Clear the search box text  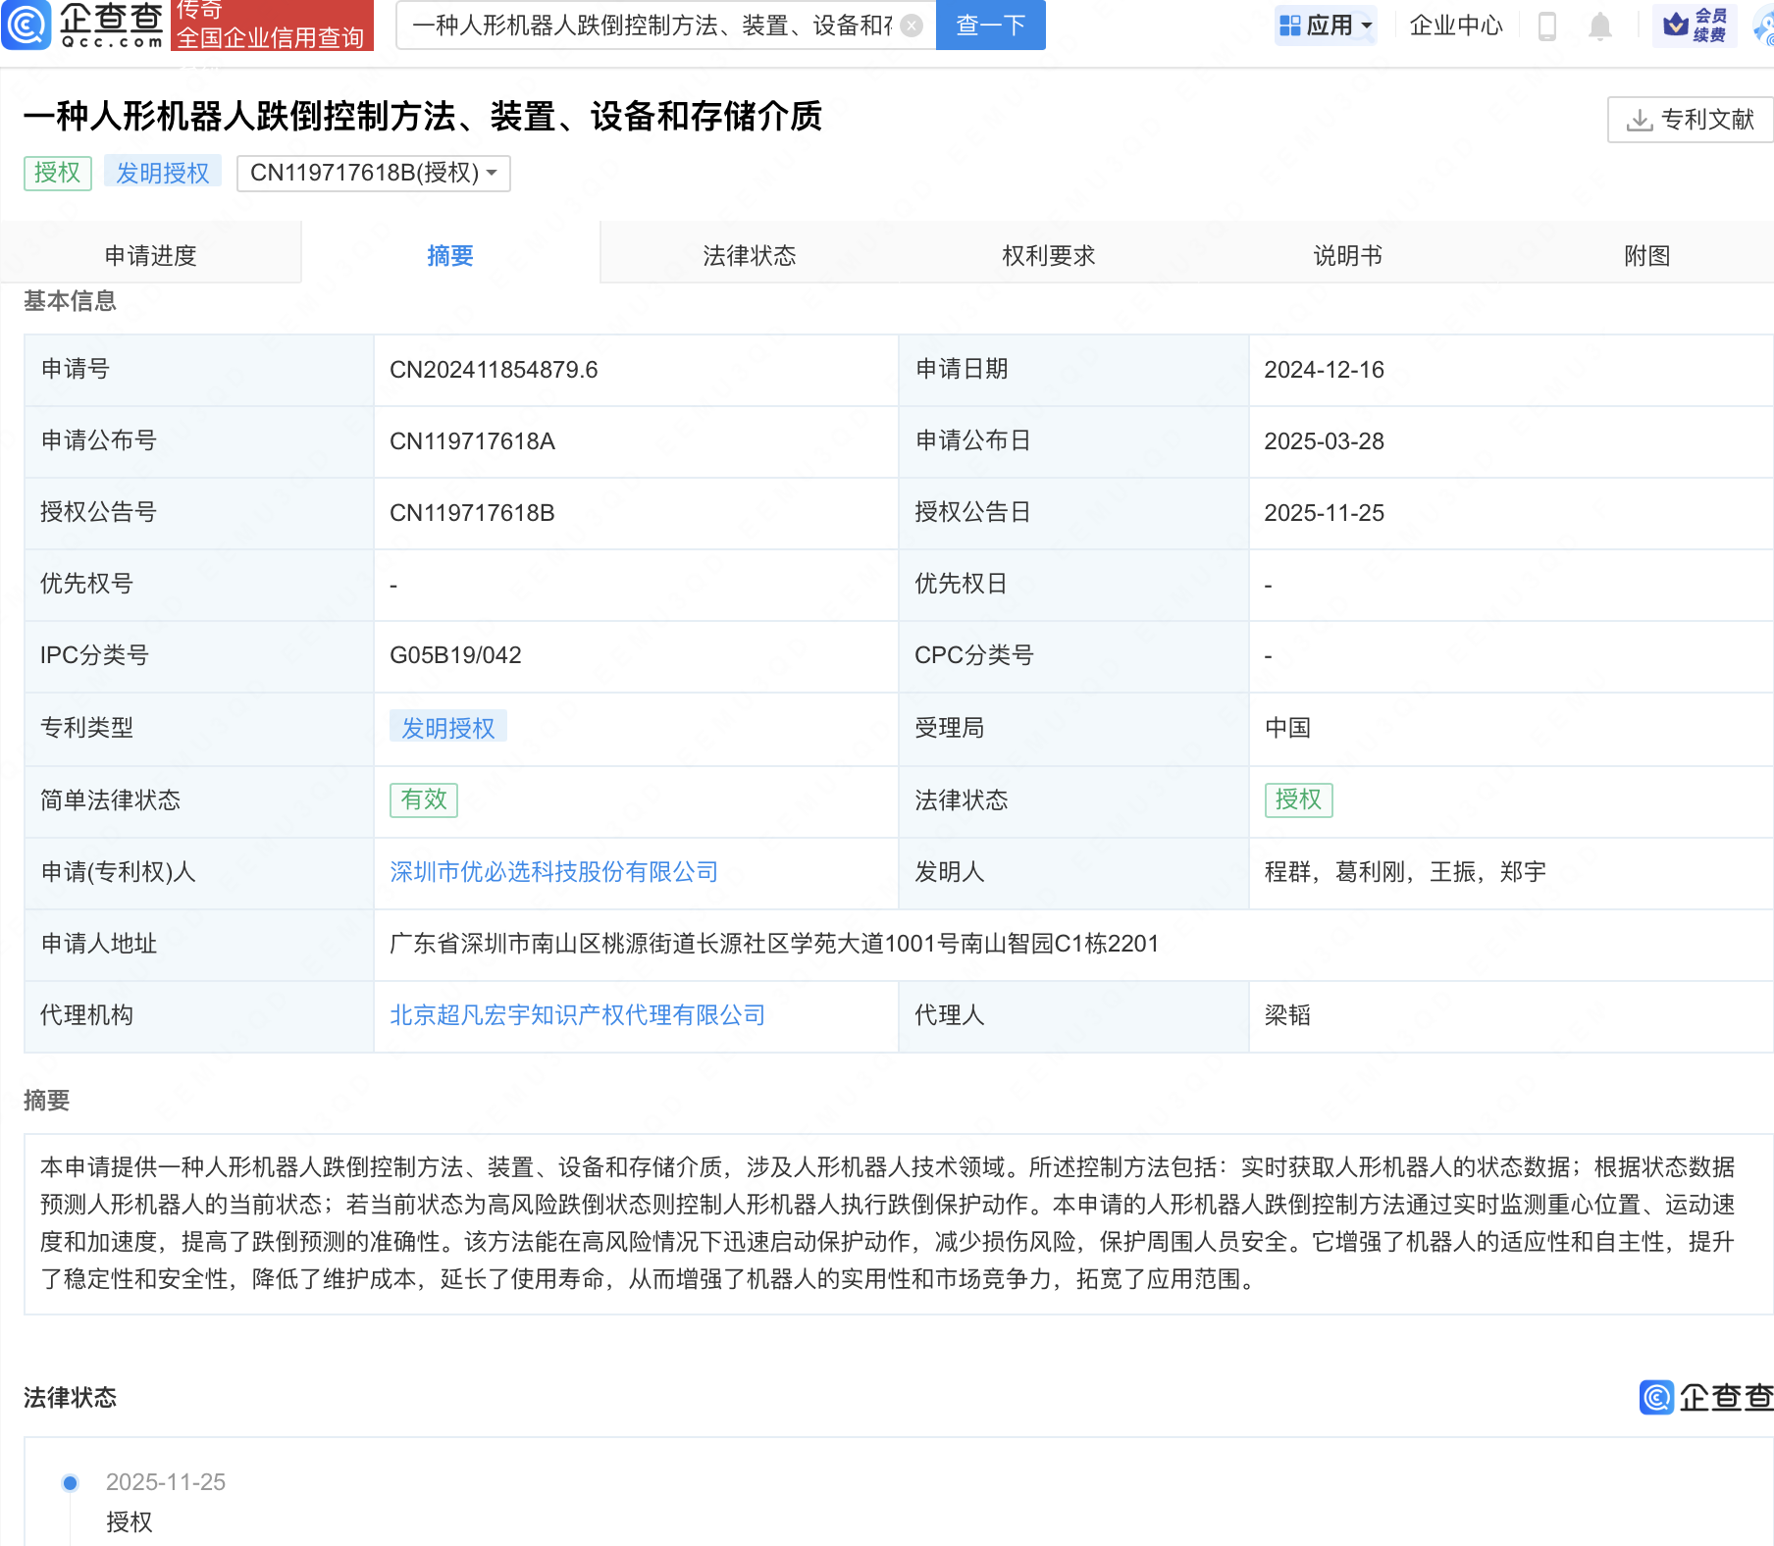pyautogui.click(x=912, y=26)
